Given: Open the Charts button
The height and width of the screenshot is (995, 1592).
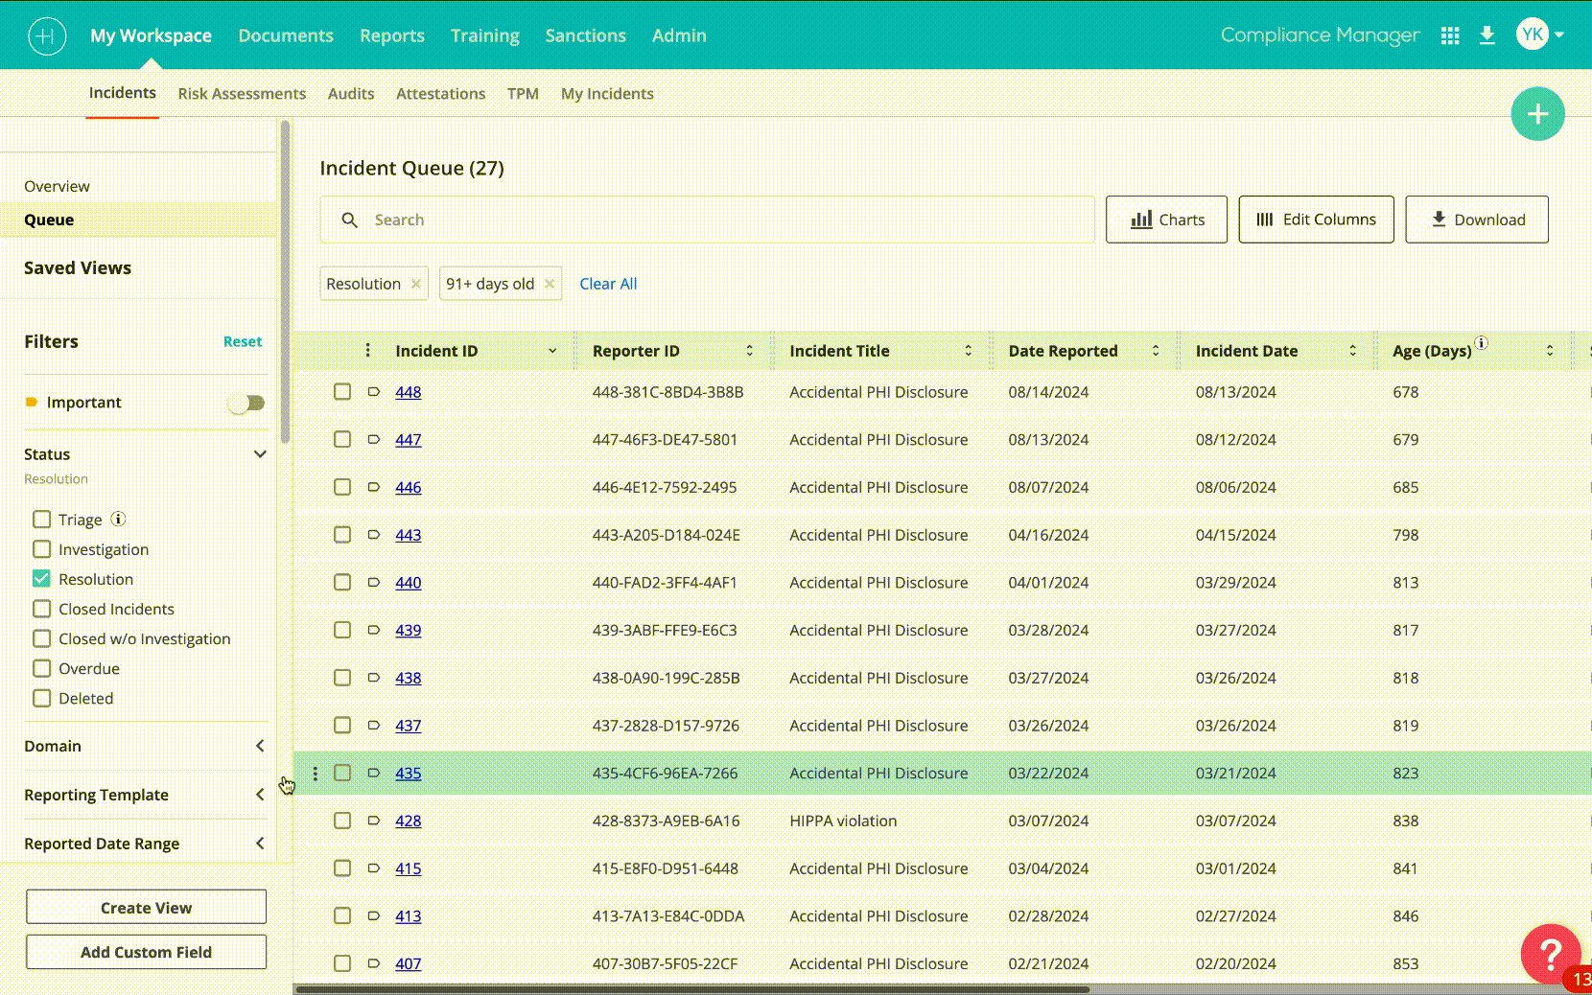Looking at the screenshot, I should click(x=1166, y=220).
